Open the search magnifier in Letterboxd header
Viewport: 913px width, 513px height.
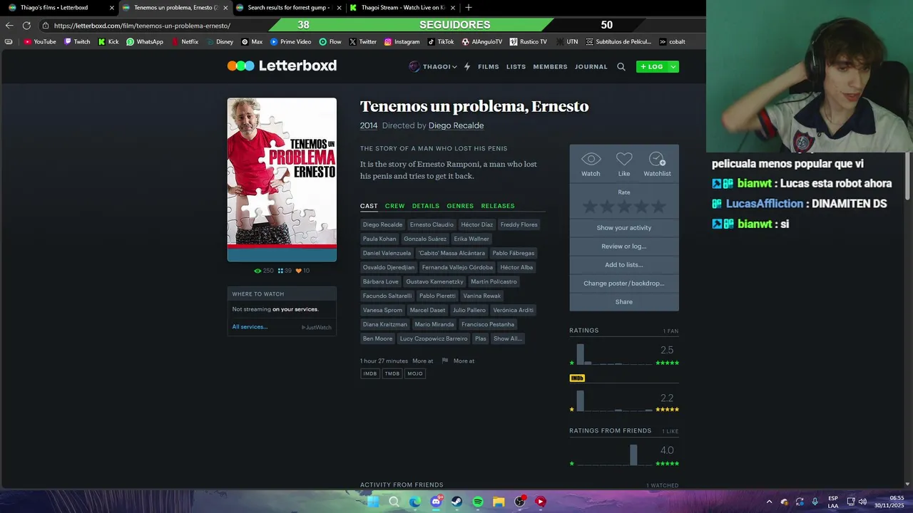tap(621, 66)
